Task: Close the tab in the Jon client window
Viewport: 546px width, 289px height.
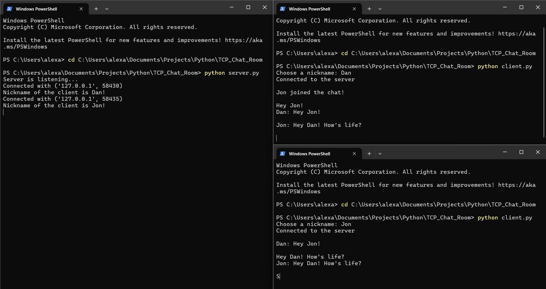Action: coord(354,154)
